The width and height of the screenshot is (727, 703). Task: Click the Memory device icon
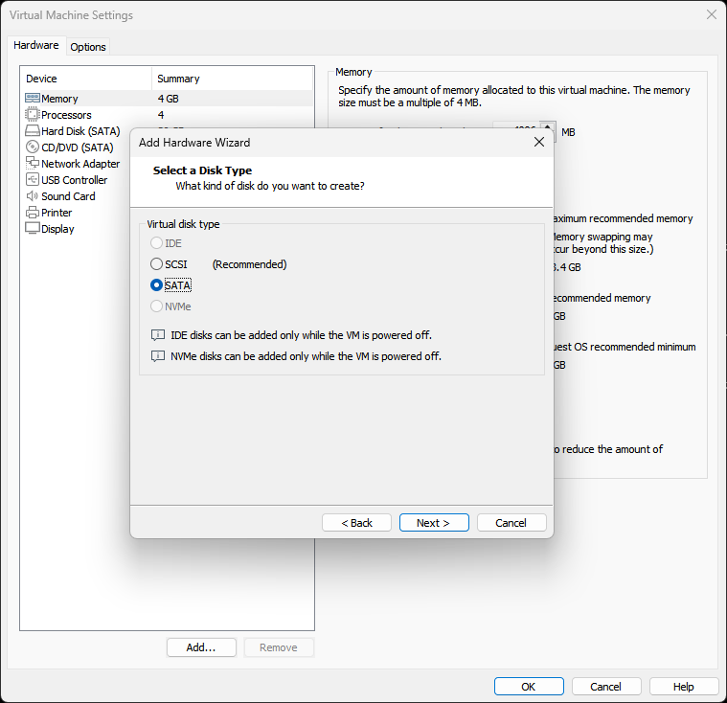[x=32, y=99]
